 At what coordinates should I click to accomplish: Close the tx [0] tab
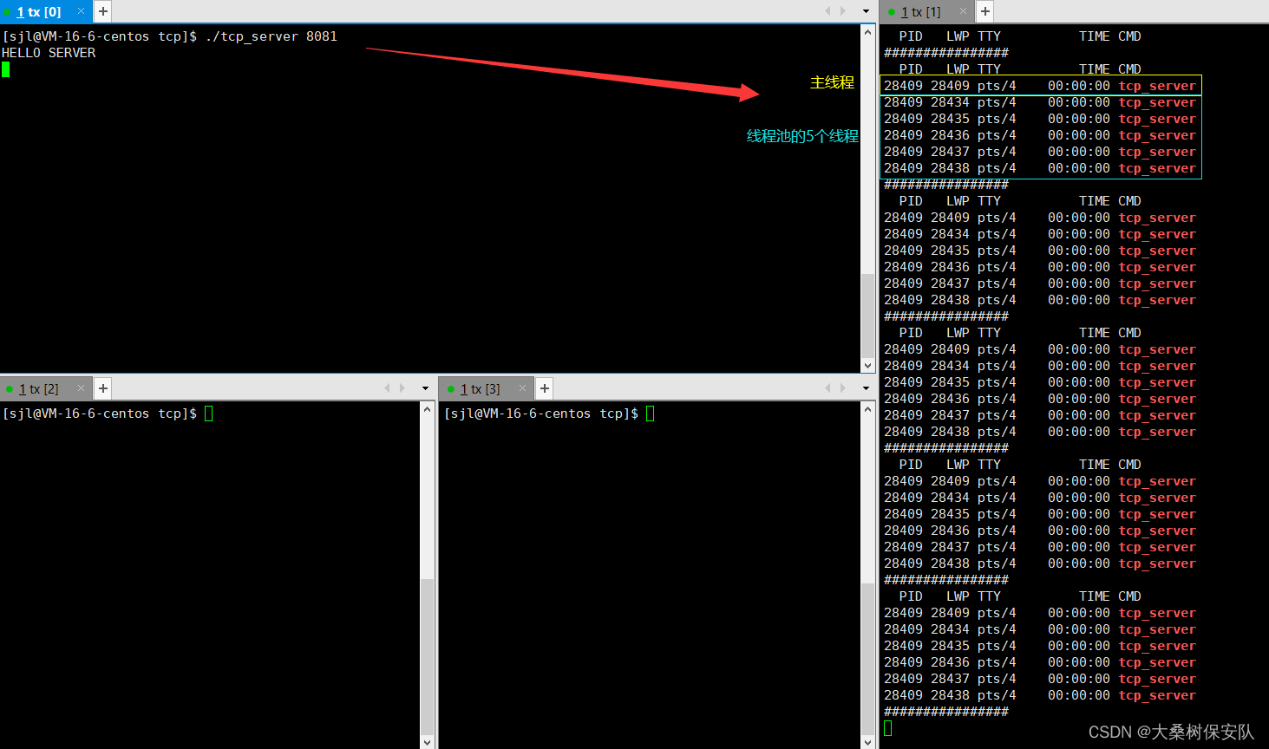81,11
